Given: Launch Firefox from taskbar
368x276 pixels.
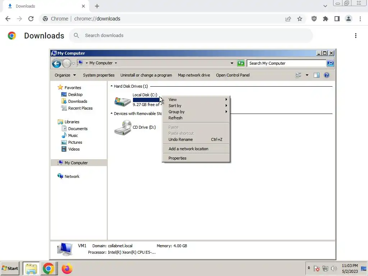Looking at the screenshot, I should (67, 268).
